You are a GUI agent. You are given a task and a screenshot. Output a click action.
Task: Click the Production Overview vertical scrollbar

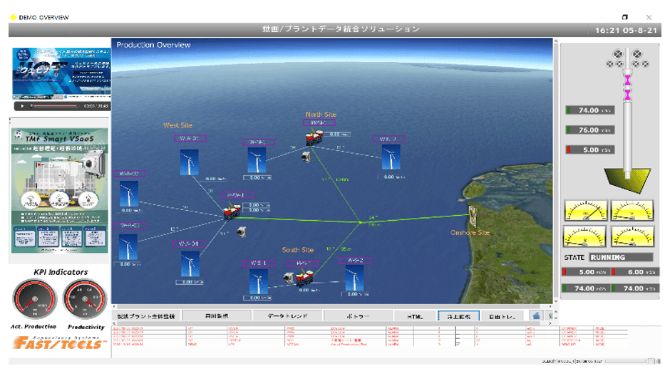(x=556, y=171)
